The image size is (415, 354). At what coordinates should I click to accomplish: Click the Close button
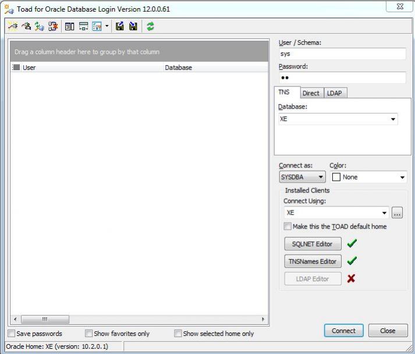[388, 331]
